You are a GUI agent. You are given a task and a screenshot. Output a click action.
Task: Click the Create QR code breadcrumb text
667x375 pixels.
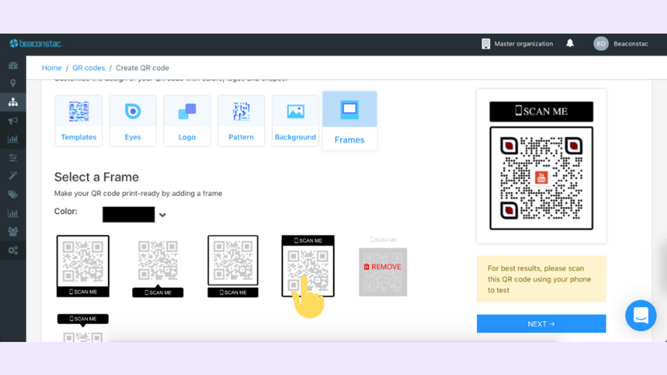(142, 68)
